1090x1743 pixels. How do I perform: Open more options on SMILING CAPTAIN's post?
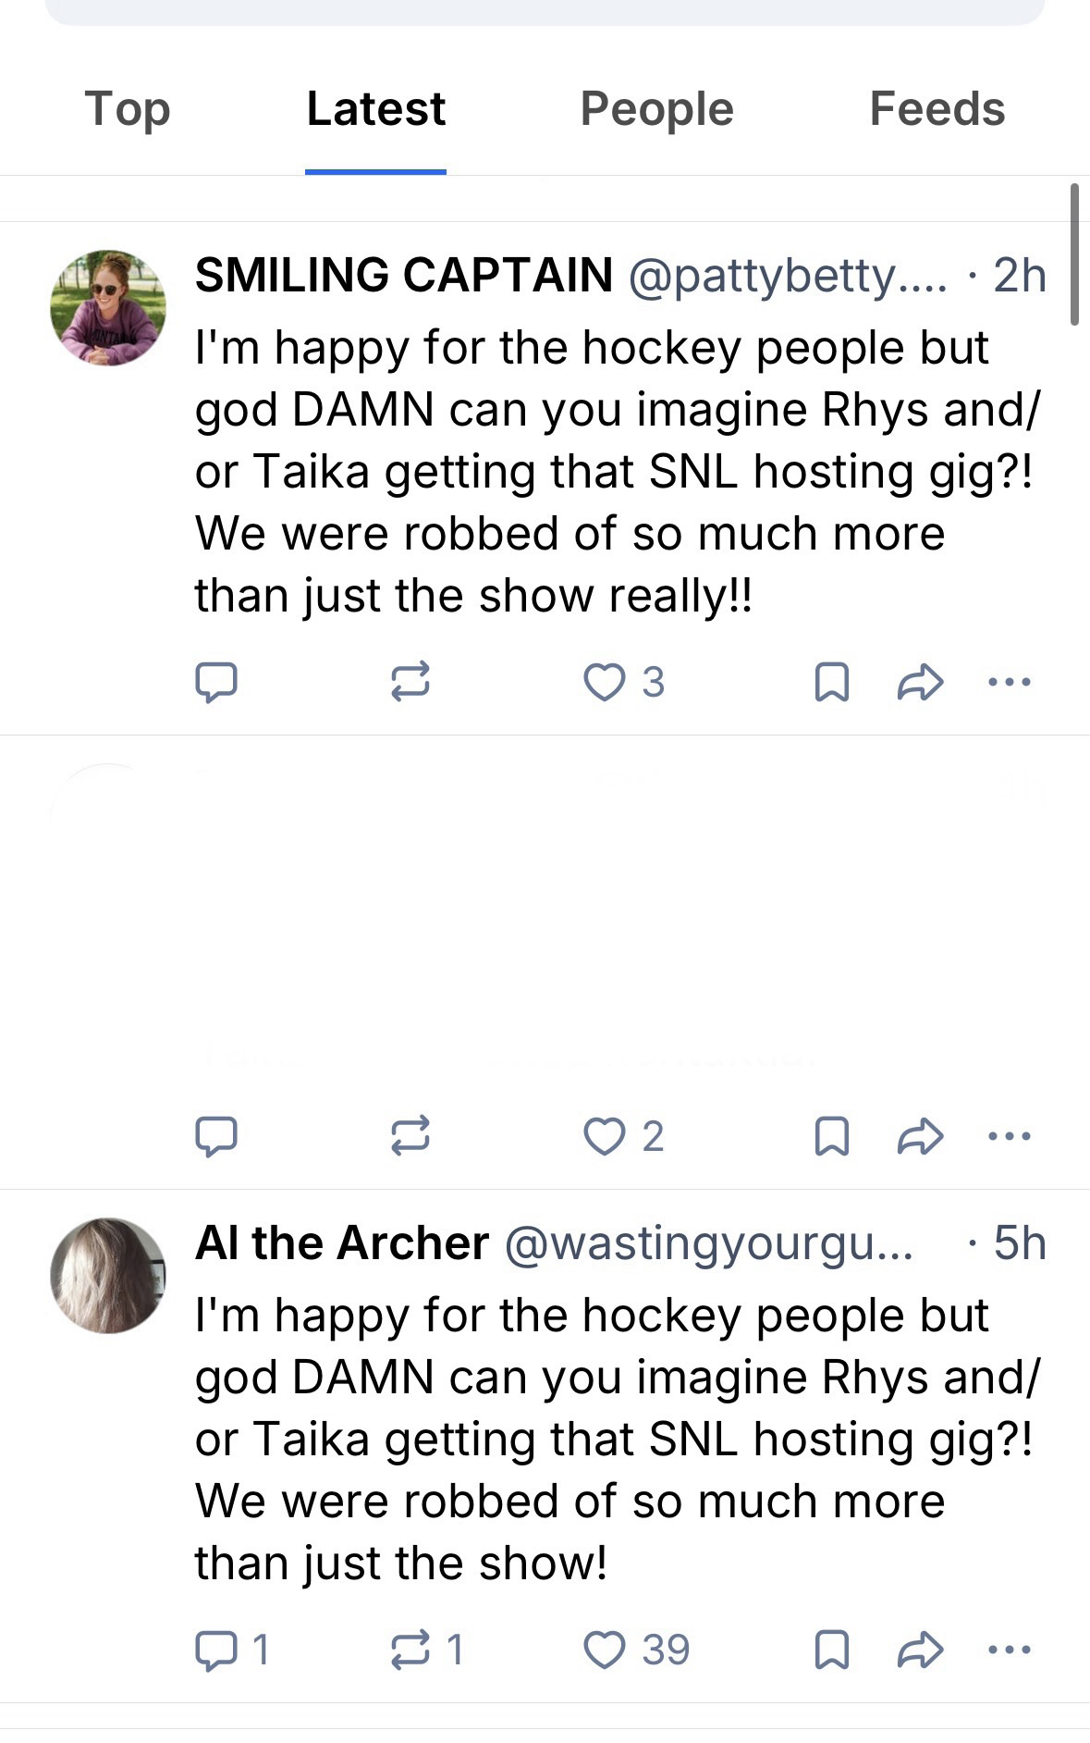(x=1009, y=683)
